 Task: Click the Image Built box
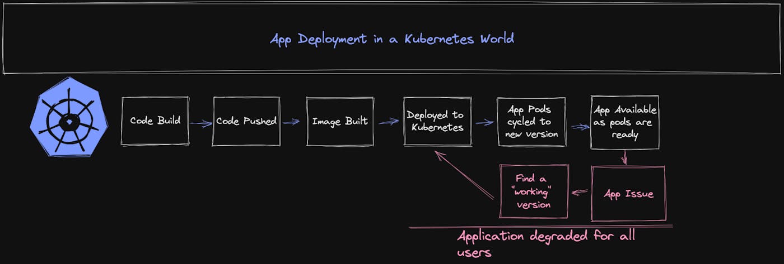click(x=340, y=121)
